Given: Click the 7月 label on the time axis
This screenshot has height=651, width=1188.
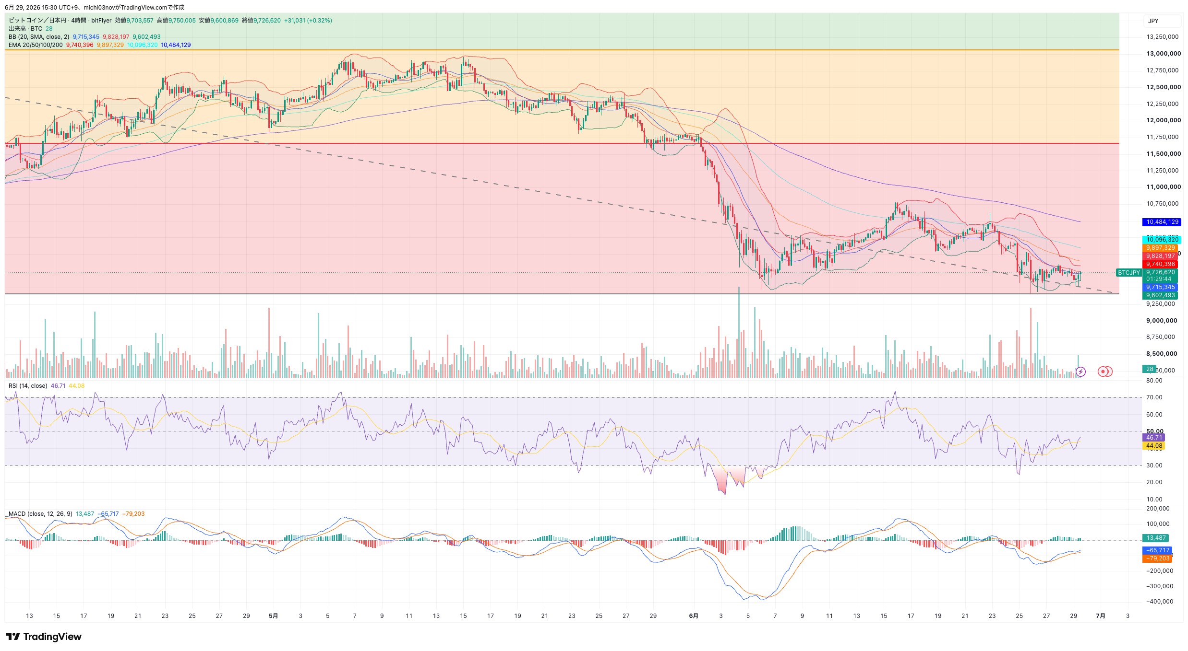Looking at the screenshot, I should tap(1101, 616).
